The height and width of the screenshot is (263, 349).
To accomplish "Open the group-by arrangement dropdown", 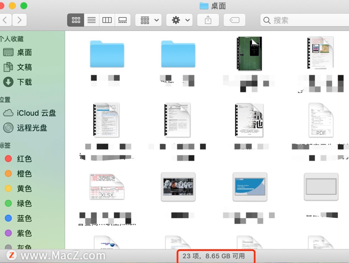I will point(148,20).
